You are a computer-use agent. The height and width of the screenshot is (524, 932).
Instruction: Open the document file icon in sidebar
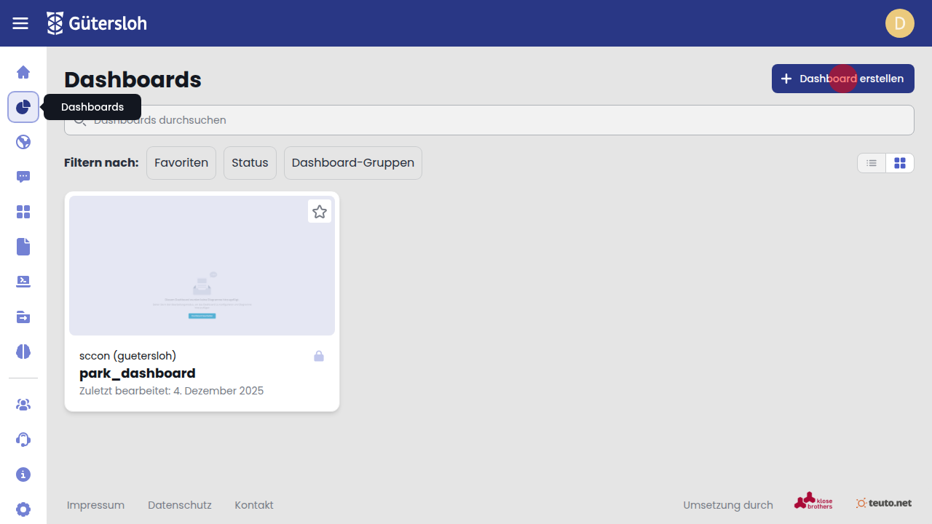click(23, 247)
